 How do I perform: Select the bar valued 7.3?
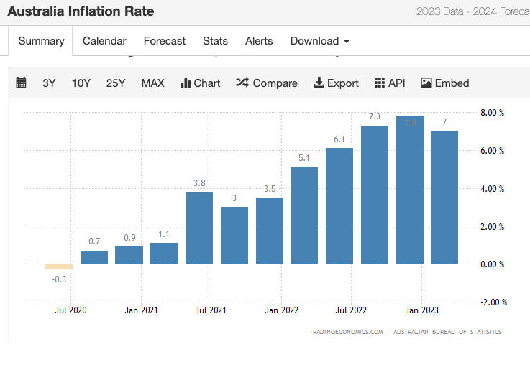click(x=375, y=195)
